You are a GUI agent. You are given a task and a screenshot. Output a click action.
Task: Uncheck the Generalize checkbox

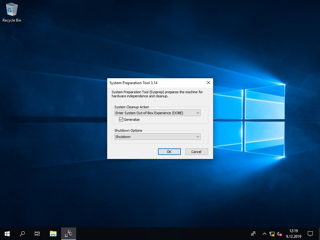coord(121,119)
